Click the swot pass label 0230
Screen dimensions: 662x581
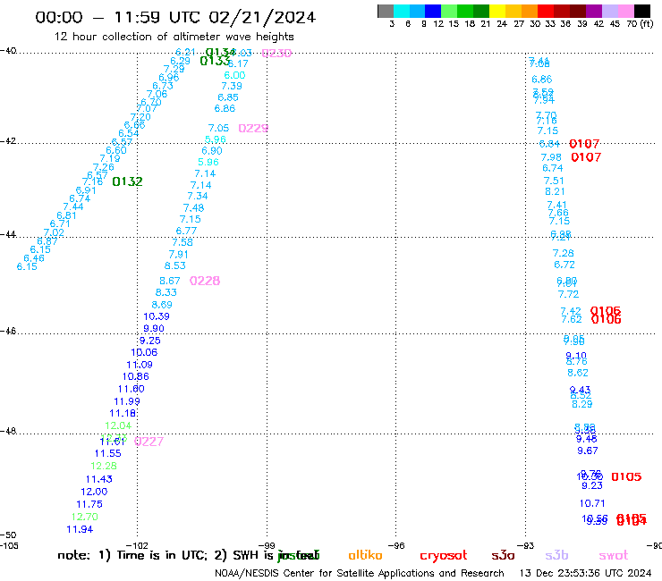276,53
